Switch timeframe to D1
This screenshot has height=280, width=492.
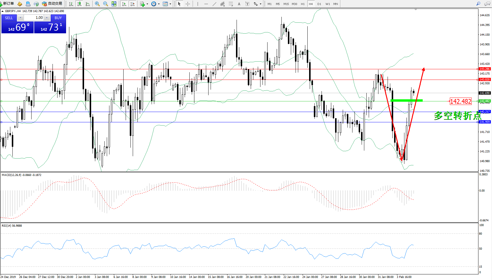(x=319, y=4)
